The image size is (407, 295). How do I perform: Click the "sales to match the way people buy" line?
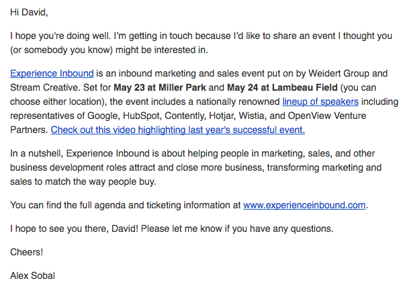pos(83,181)
